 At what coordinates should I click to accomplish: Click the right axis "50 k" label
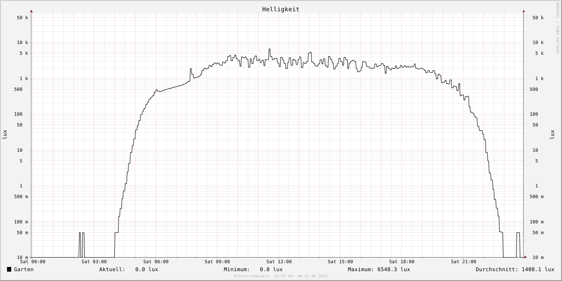[x=538, y=18]
